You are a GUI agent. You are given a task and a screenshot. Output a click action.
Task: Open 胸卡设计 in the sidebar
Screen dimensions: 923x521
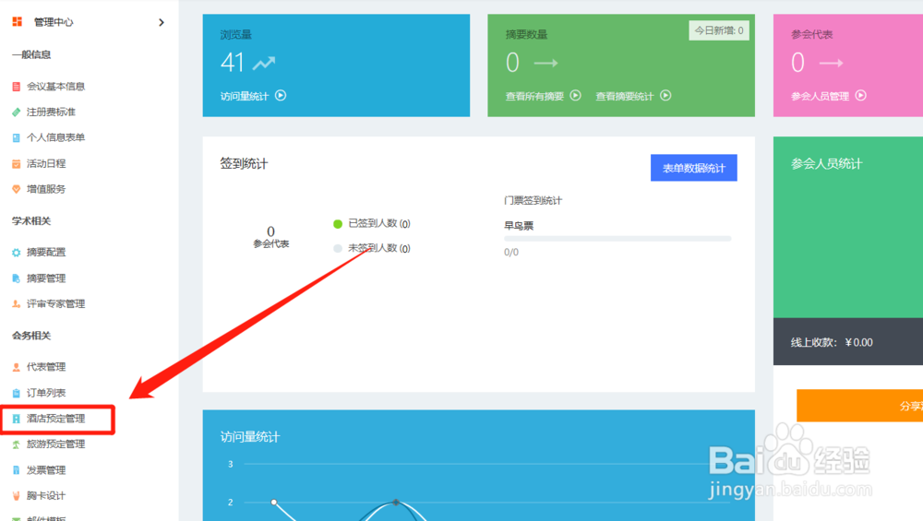pyautogui.click(x=46, y=496)
